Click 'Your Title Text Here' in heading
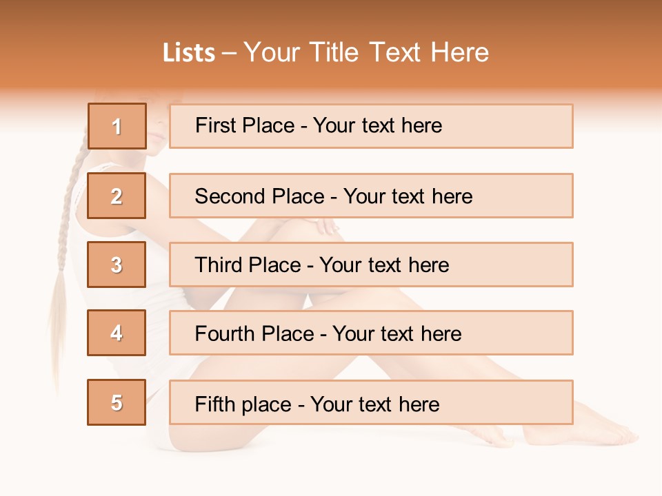Image resolution: width=662 pixels, height=496 pixels. pyautogui.click(x=366, y=52)
